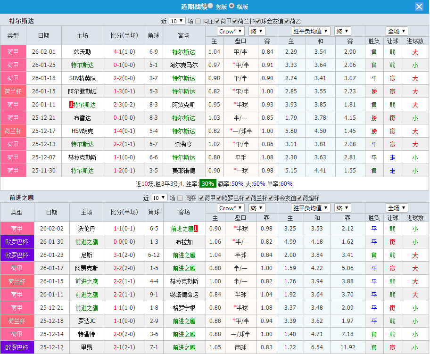
Task: Open the 终 dropdown beside Crow*
Action: [256, 31]
